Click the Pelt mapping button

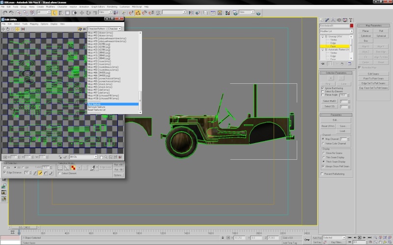(x=381, y=31)
